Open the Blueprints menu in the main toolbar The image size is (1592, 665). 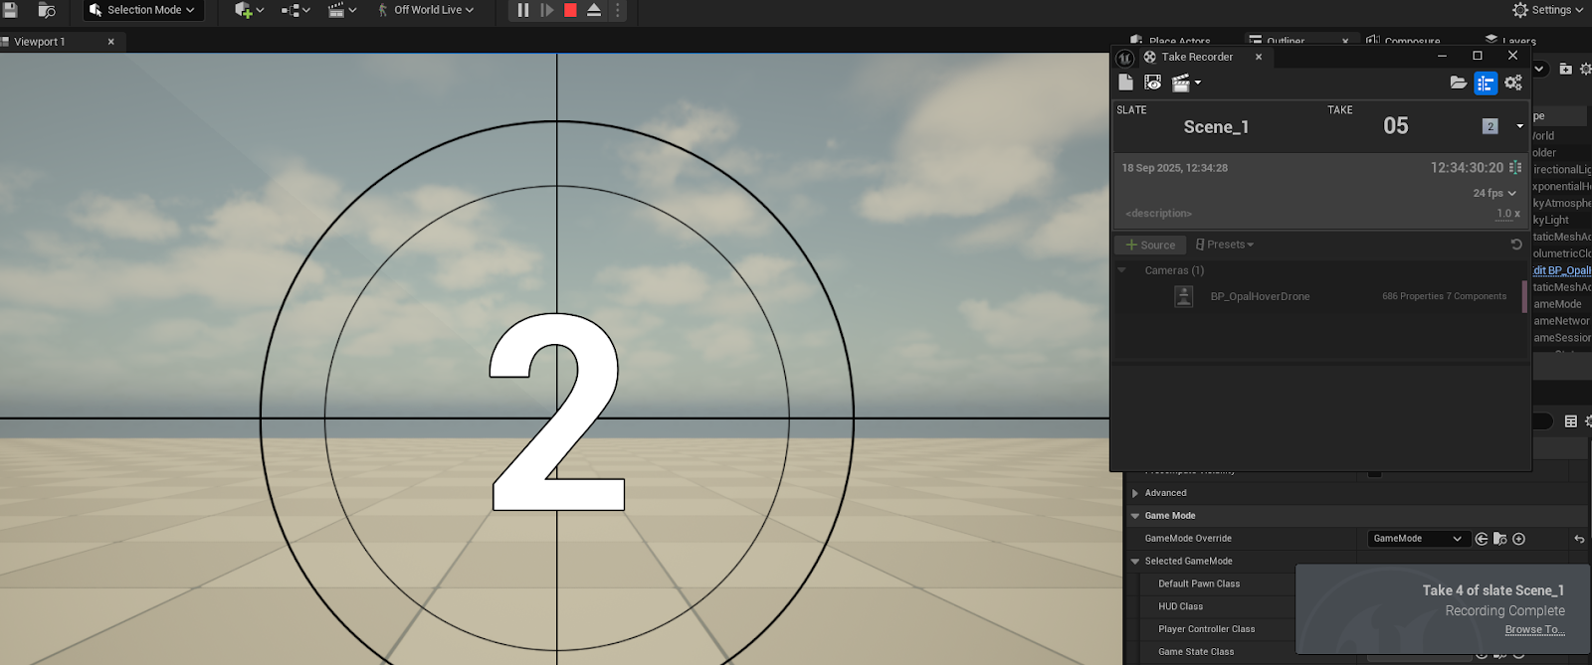(296, 10)
